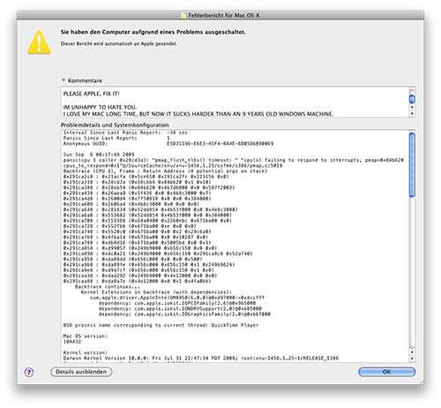The image size is (441, 408).
Task: Click the 'Backtrace continues...' line
Action: pyautogui.click(x=108, y=286)
